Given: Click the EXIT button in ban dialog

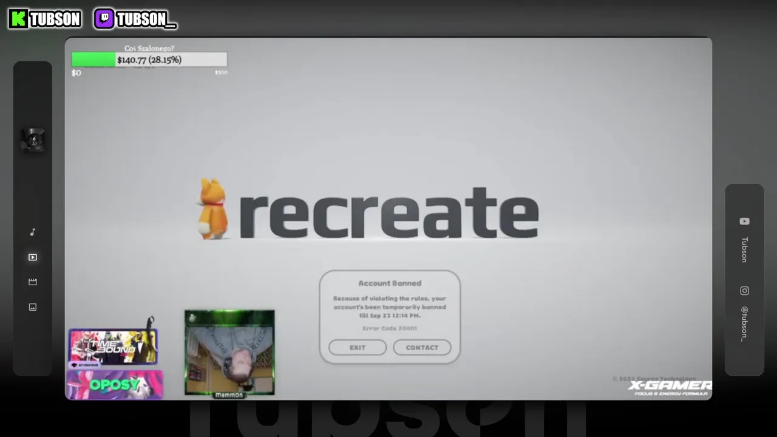Looking at the screenshot, I should pos(358,347).
